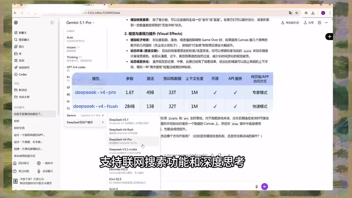Open the browser three-dot menu
The height and width of the screenshot is (198, 352).
click(330, 13)
